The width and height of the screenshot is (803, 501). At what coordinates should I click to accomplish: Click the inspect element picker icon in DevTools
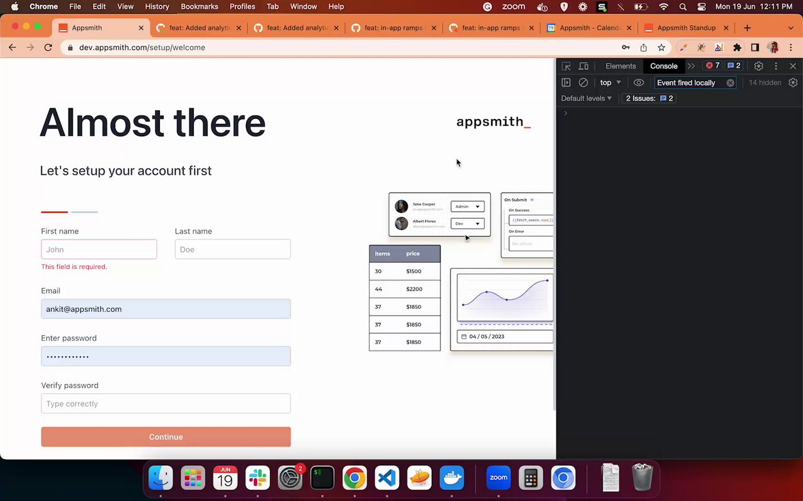[566, 66]
